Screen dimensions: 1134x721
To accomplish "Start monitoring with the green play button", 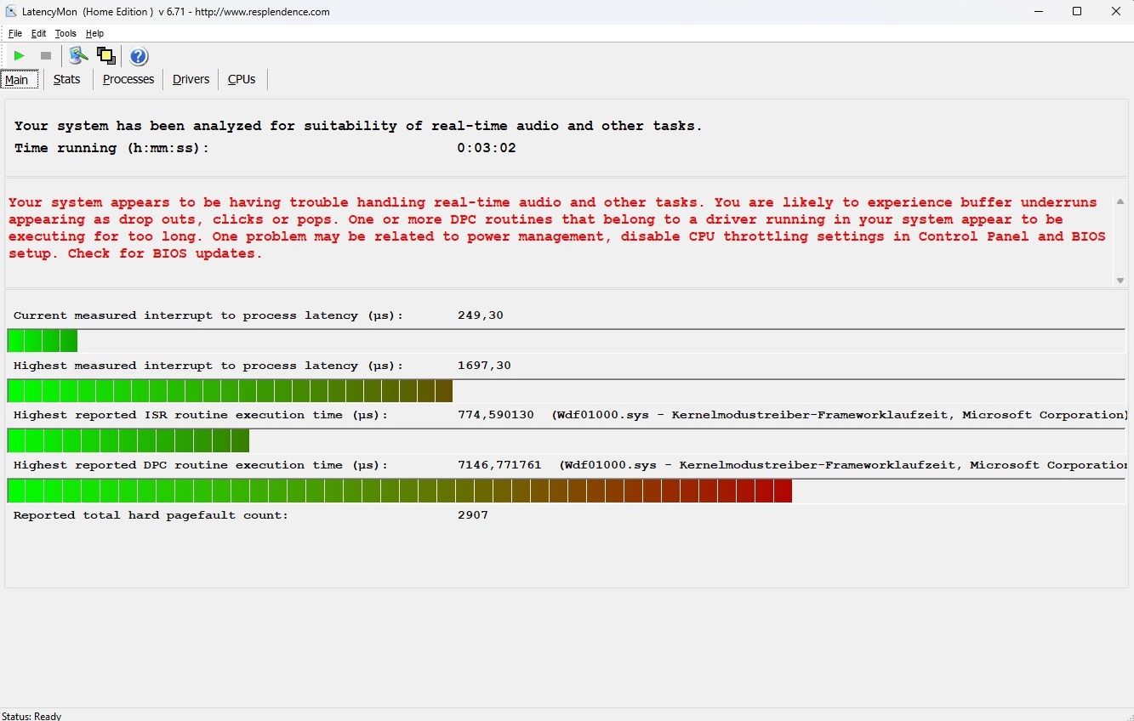I will [x=19, y=56].
